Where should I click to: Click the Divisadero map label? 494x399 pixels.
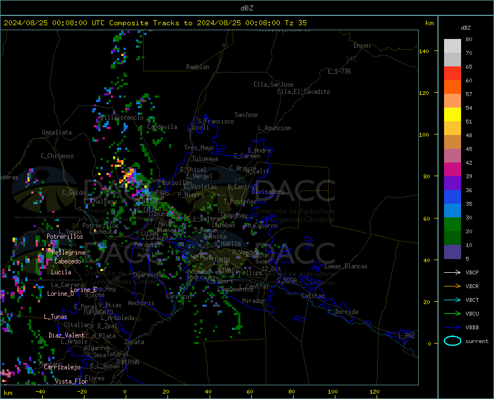coord(268,192)
